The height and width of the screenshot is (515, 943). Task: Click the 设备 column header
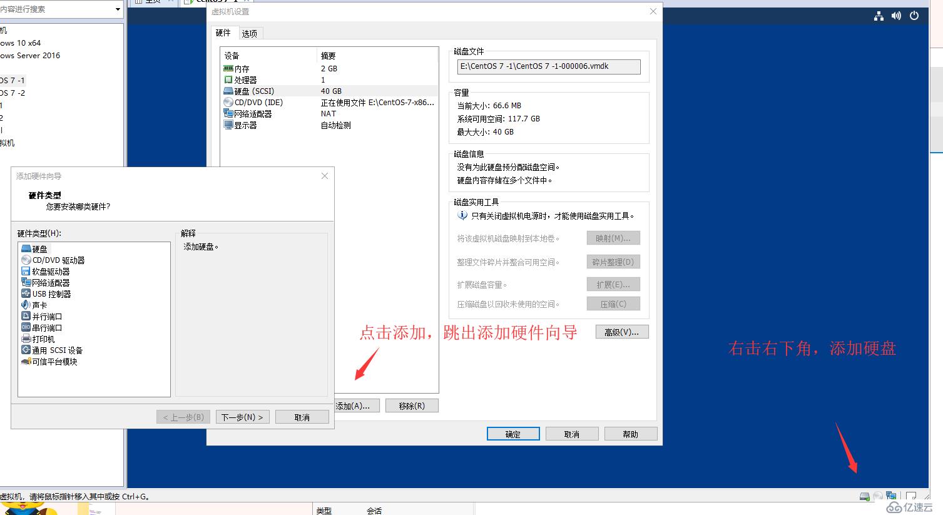coord(269,56)
